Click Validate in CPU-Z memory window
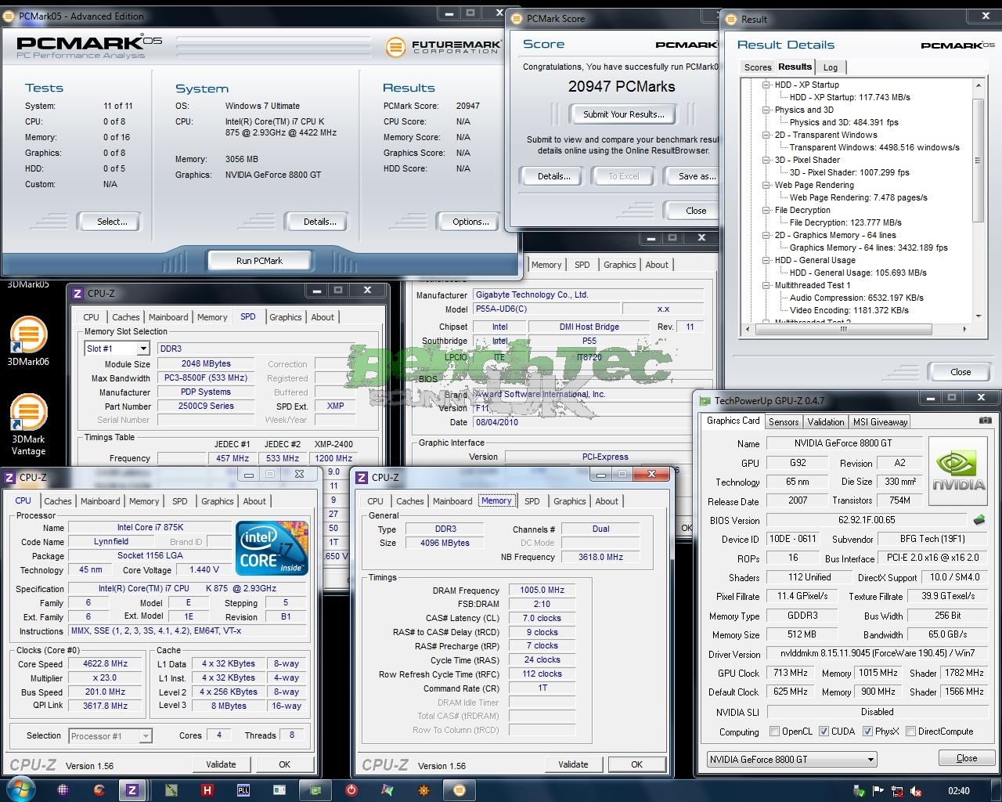 (573, 764)
